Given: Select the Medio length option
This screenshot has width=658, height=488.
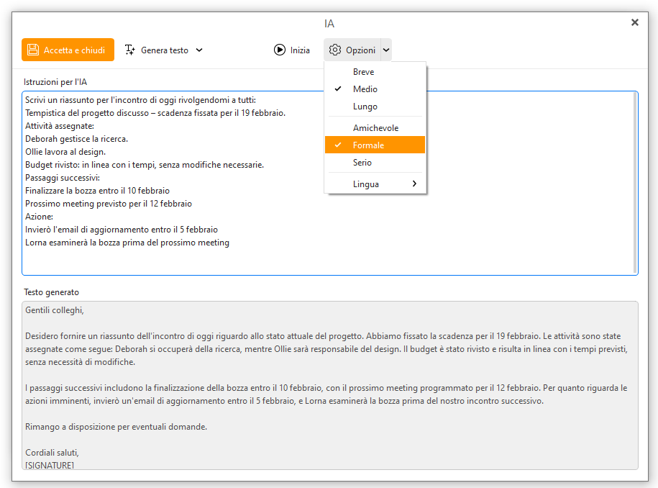Looking at the screenshot, I should tap(375, 89).
